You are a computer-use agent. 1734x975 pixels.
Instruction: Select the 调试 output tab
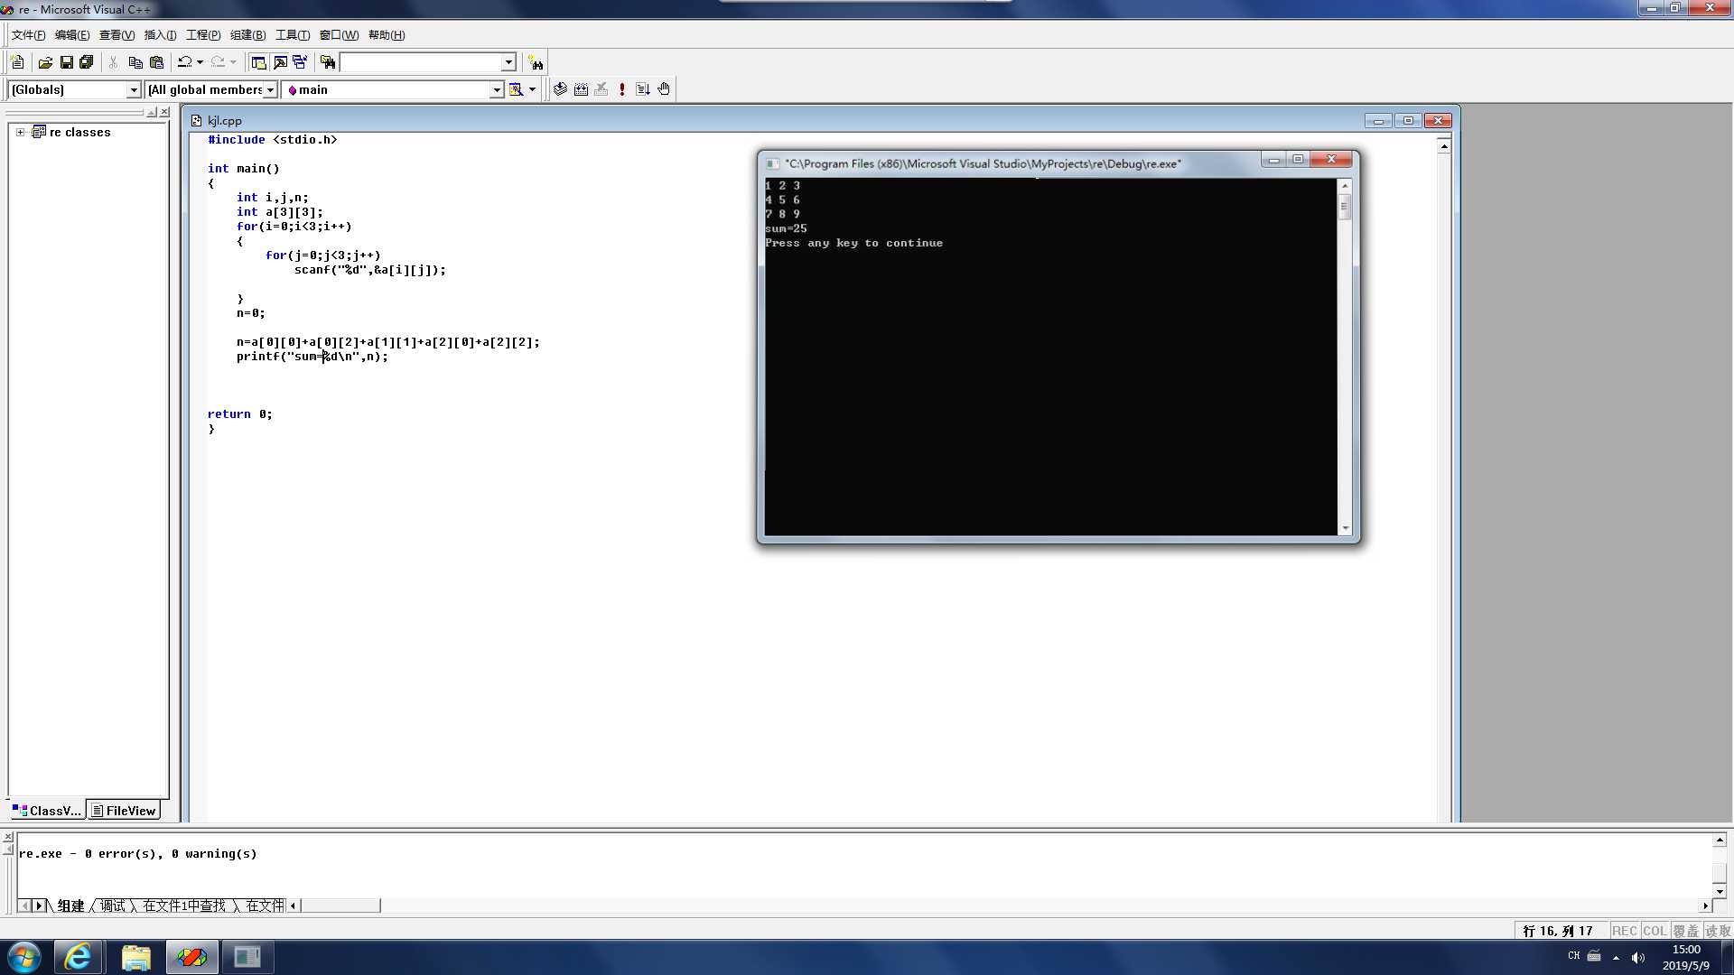click(x=113, y=905)
